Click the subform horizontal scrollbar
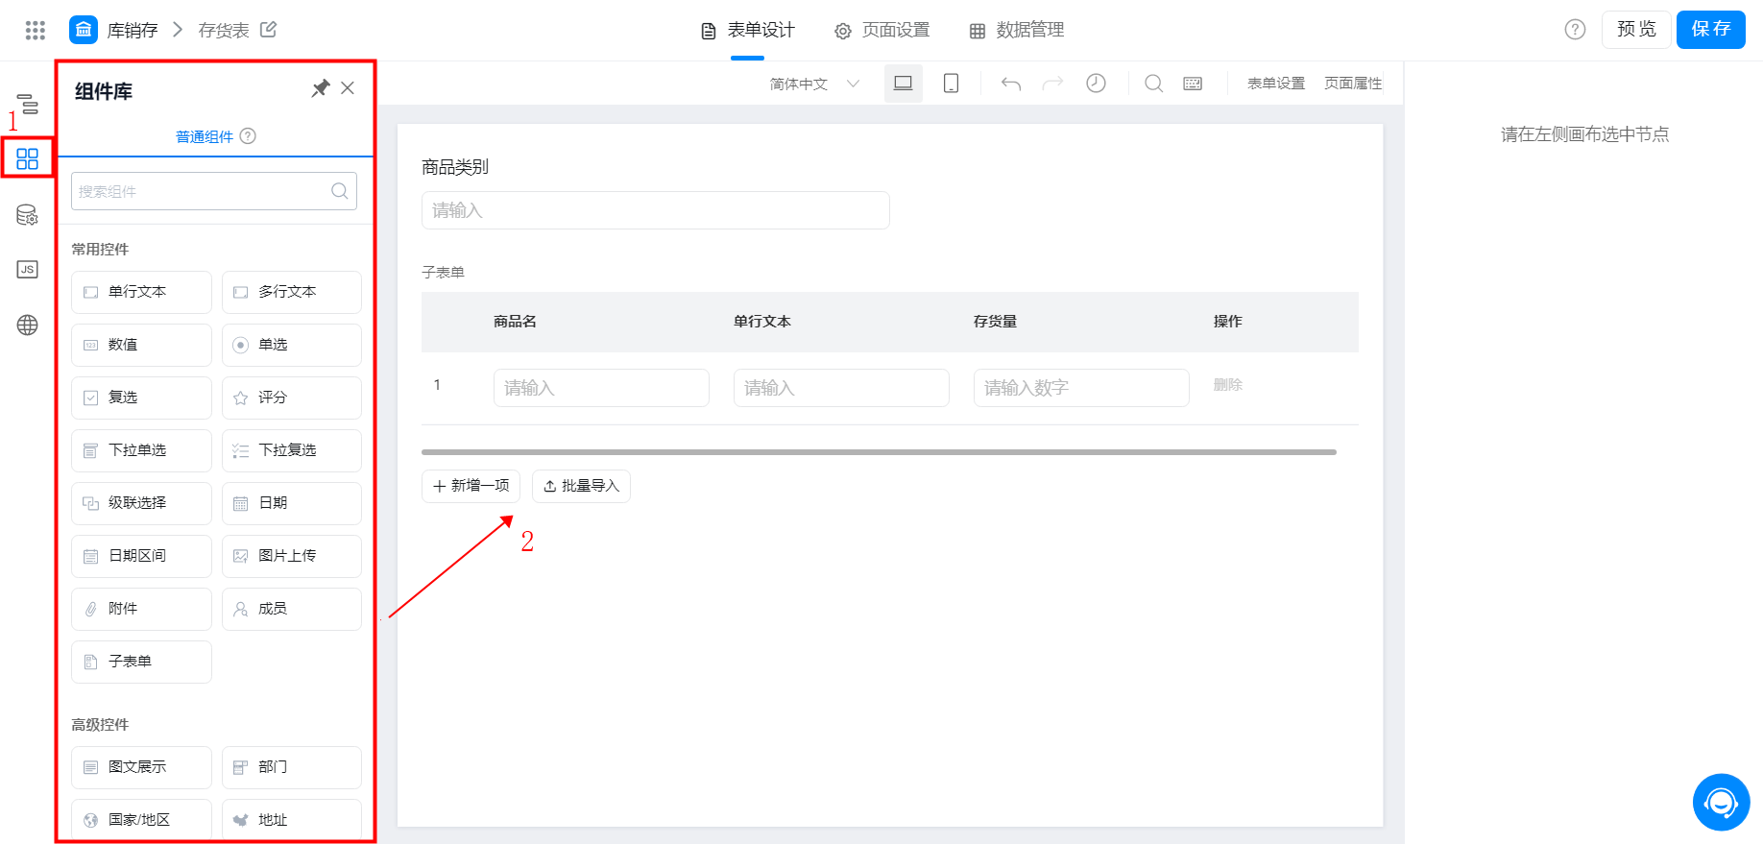1763x844 pixels. pos(879,451)
